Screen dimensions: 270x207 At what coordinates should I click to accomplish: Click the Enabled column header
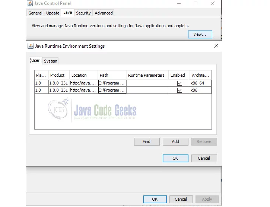(x=179, y=75)
